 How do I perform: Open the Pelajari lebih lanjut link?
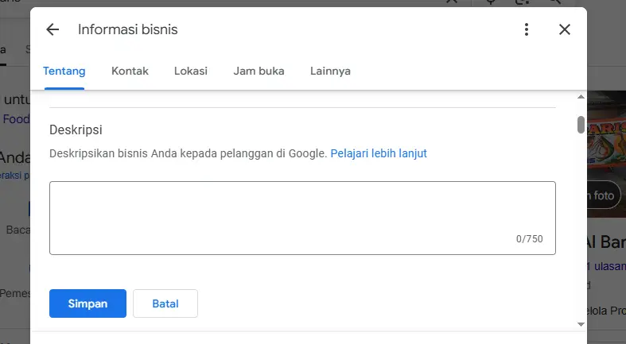[379, 153]
